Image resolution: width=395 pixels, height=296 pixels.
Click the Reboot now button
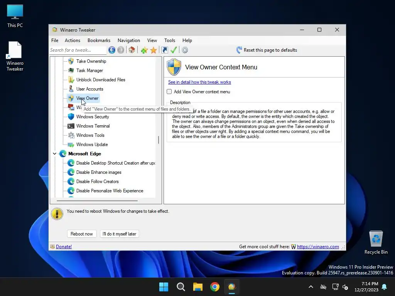(x=82, y=234)
